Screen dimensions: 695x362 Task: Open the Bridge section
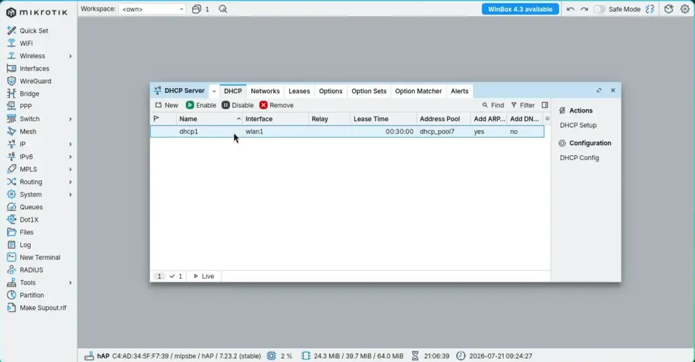[29, 94]
